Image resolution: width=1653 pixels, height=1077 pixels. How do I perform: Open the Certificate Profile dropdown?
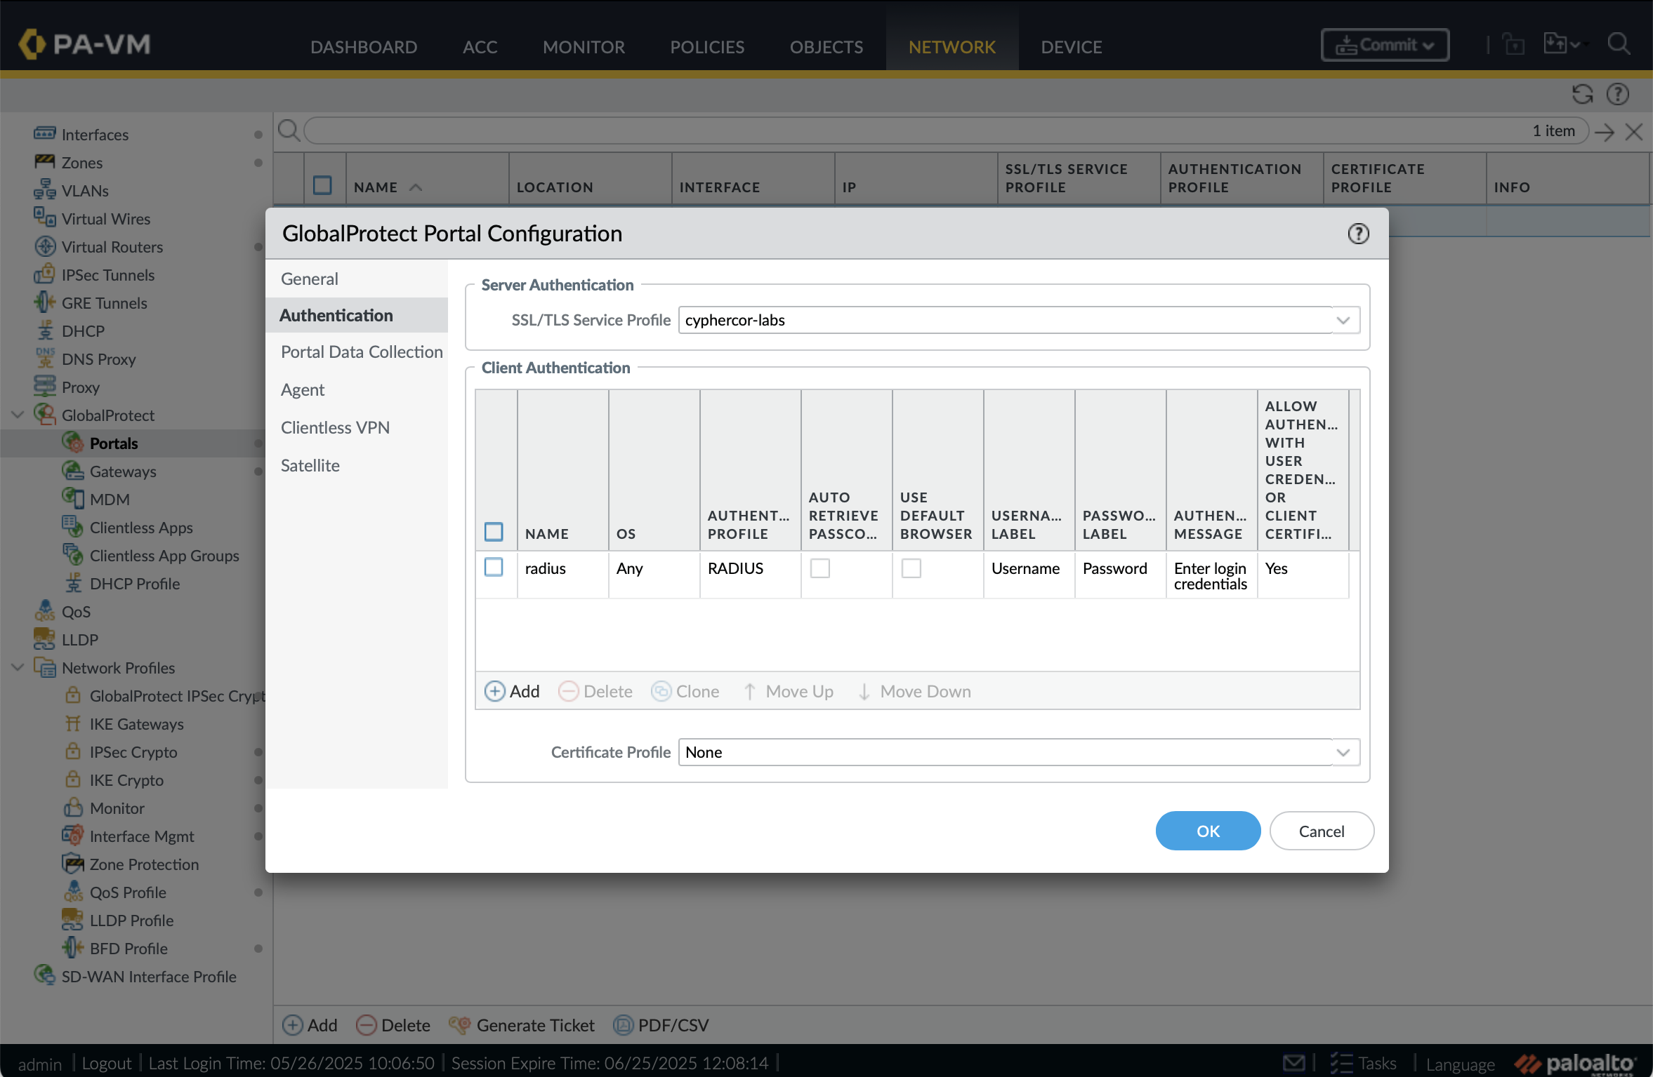[1343, 752]
